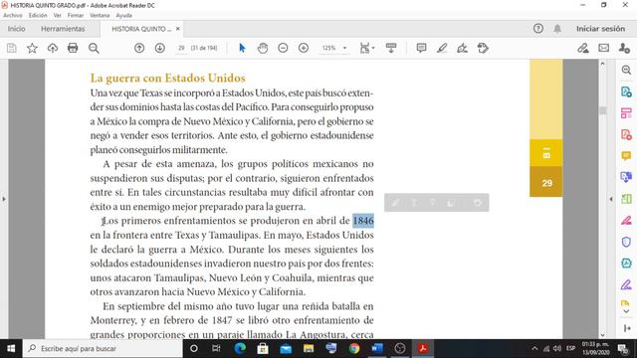Zoom out with the minus button
The height and width of the screenshot is (358, 637).
pos(283,48)
